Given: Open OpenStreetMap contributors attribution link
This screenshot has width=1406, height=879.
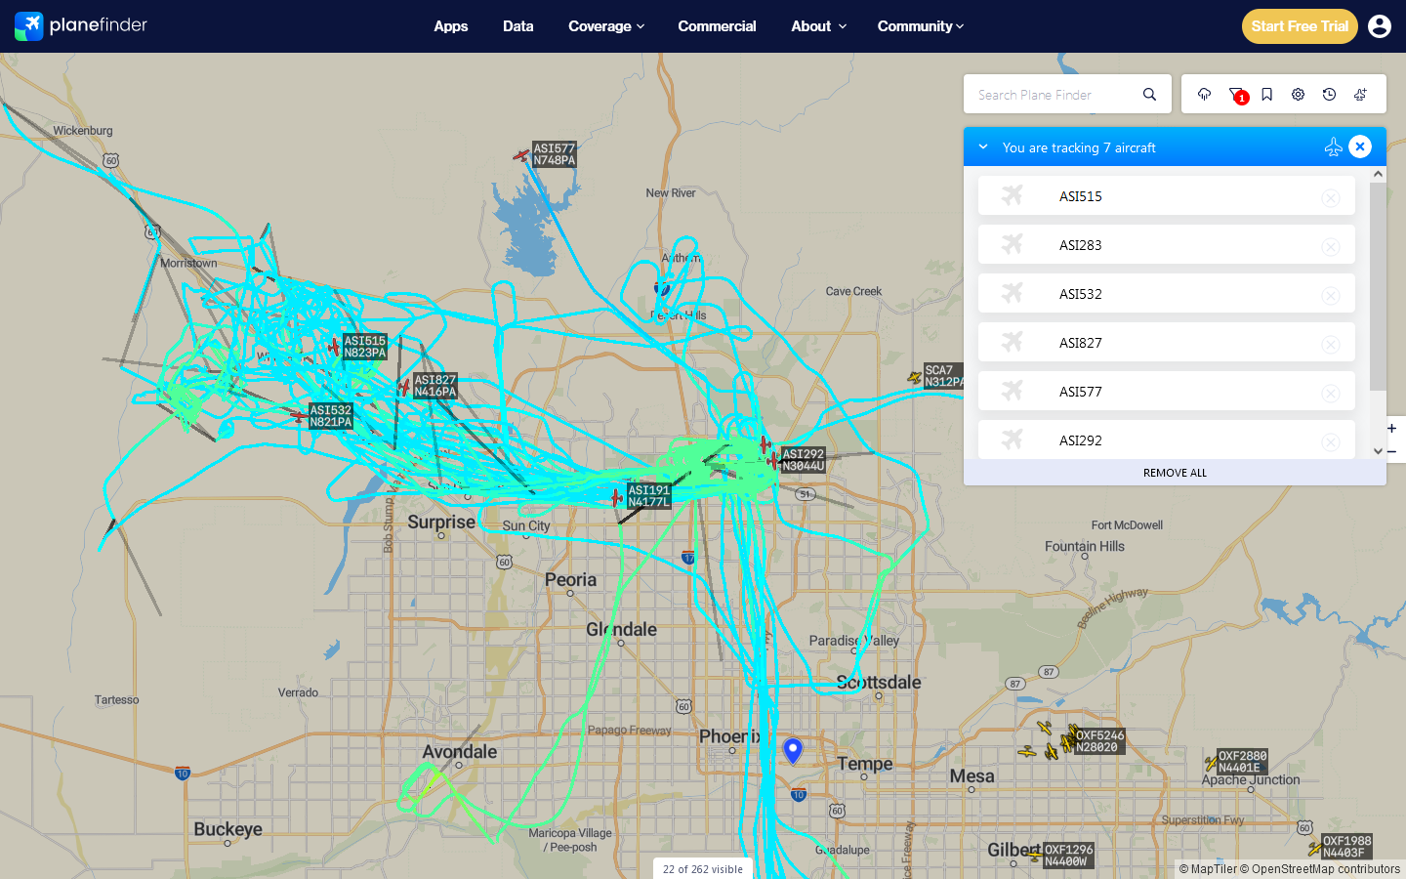Looking at the screenshot, I should 1320,869.
